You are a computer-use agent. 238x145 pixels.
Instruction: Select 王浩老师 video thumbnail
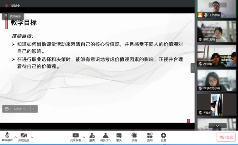point(217,9)
